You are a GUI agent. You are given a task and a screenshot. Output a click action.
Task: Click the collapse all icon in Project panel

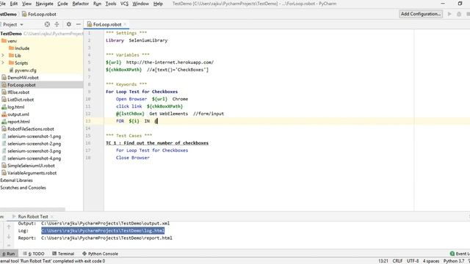(x=57, y=24)
